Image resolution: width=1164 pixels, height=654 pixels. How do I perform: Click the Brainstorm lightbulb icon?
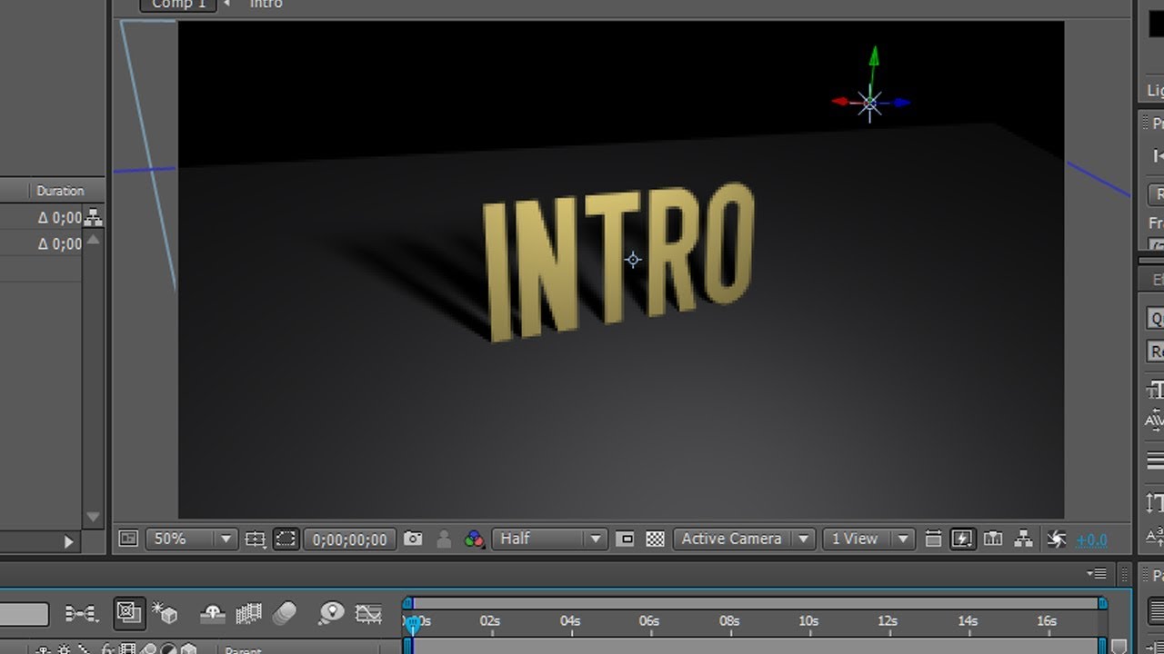click(331, 614)
